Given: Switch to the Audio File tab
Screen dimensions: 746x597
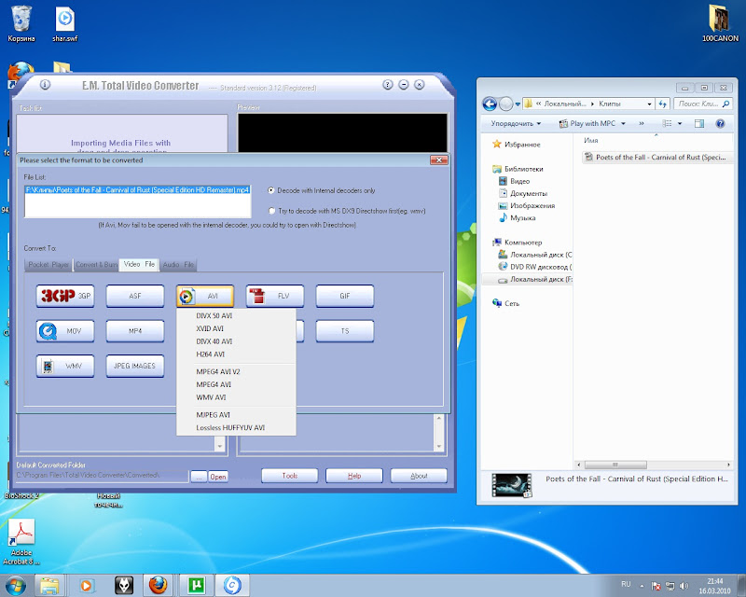Looking at the screenshot, I should [178, 265].
